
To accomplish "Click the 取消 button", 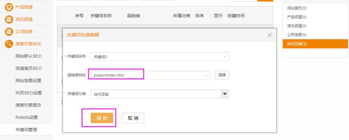I will pyautogui.click(x=133, y=118).
